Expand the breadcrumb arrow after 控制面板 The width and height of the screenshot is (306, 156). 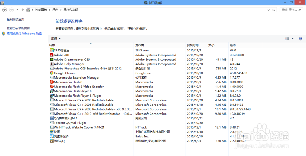pos(50,10)
